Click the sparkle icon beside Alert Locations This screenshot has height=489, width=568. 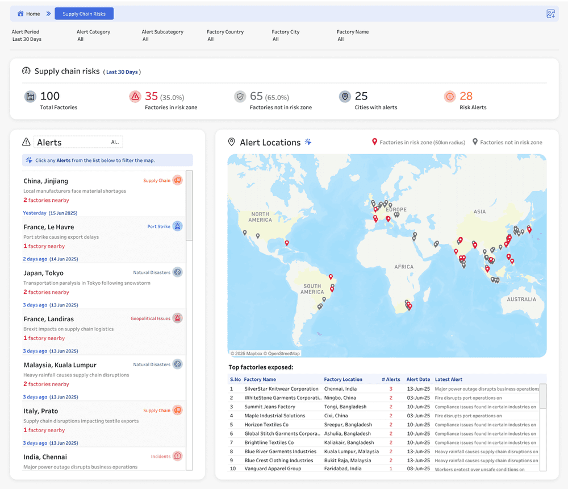[x=308, y=142]
